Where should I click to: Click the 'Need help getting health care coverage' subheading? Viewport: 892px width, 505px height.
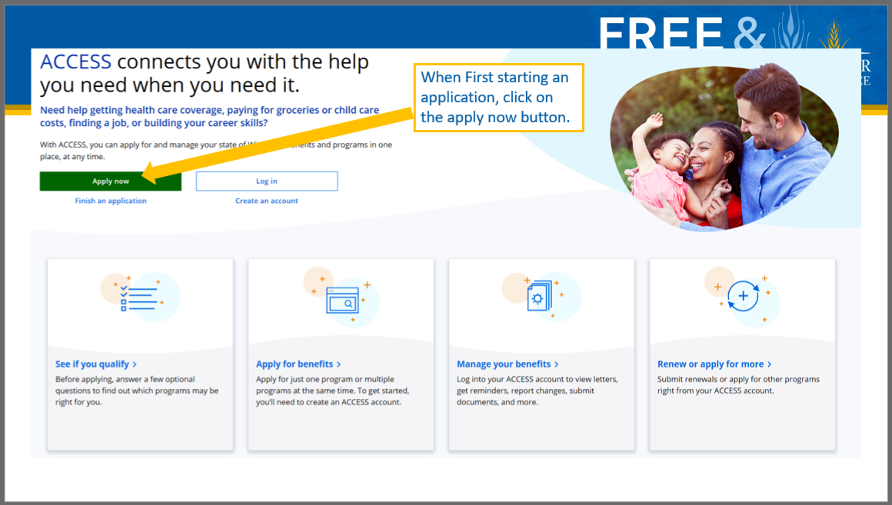pyautogui.click(x=209, y=117)
